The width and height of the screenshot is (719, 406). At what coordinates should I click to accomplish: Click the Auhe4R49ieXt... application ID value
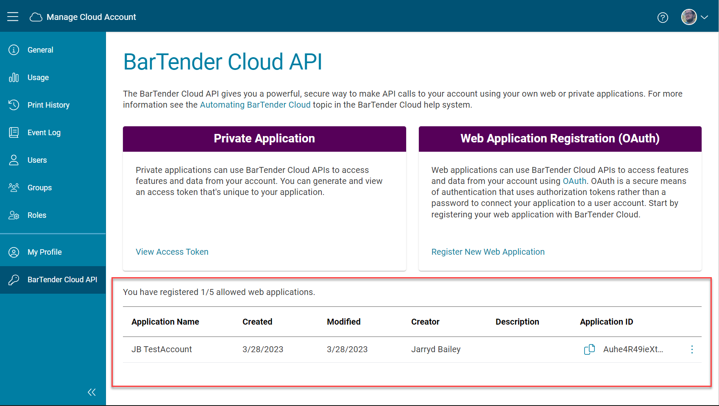click(x=633, y=349)
